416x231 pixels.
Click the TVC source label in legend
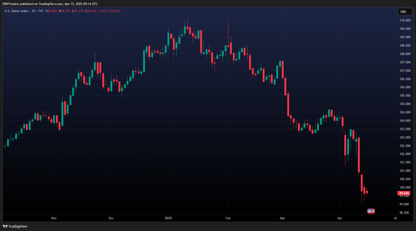tap(41, 11)
